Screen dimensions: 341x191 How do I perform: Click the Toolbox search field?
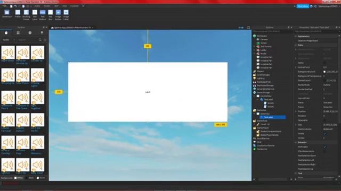(x=27, y=40)
